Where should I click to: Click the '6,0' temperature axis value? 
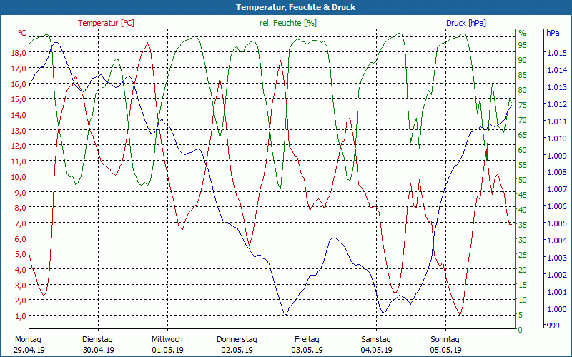[21, 238]
